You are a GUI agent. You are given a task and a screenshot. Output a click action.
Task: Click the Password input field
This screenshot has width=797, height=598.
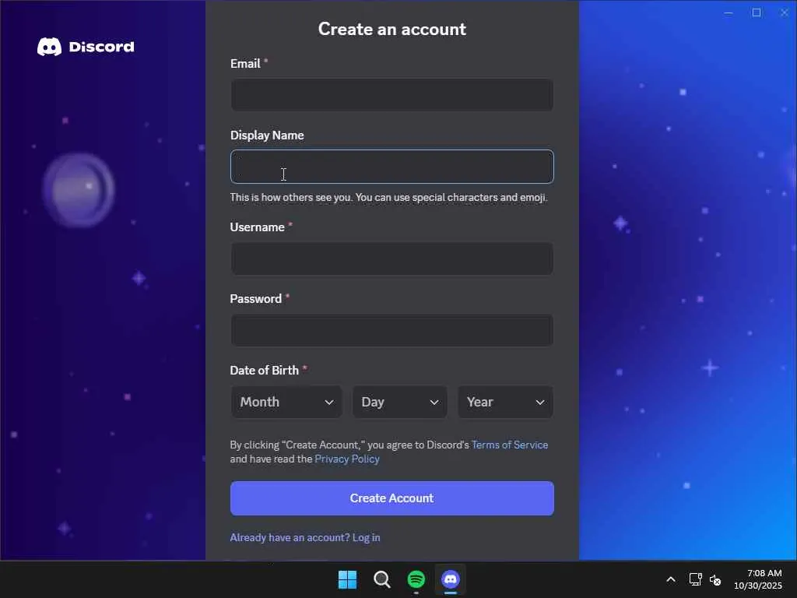(392, 330)
